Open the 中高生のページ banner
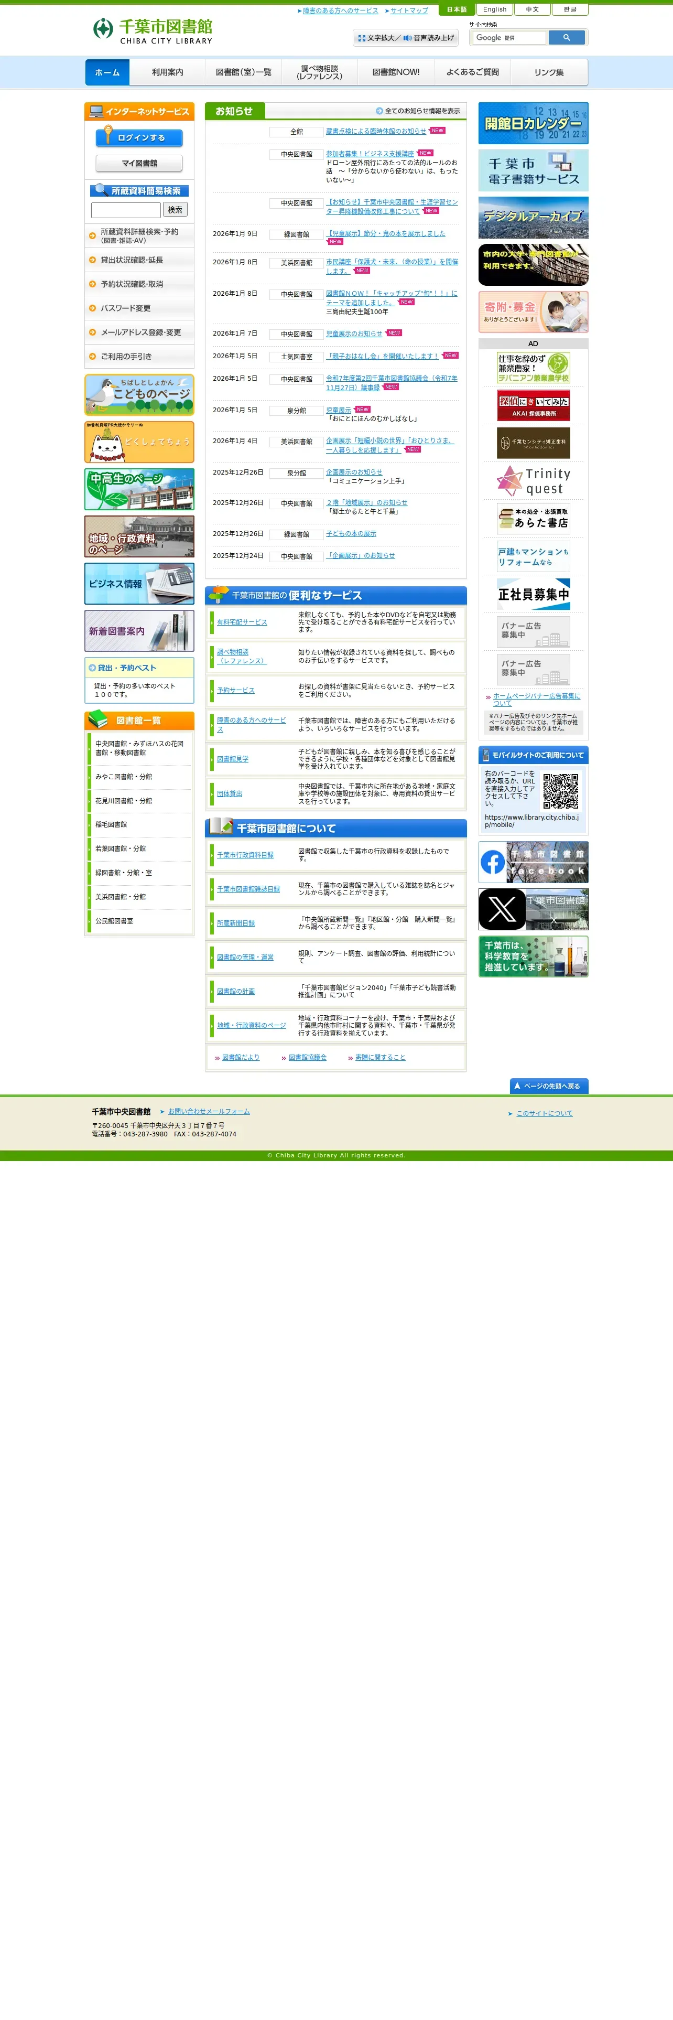The width and height of the screenshot is (673, 2020). [x=139, y=489]
